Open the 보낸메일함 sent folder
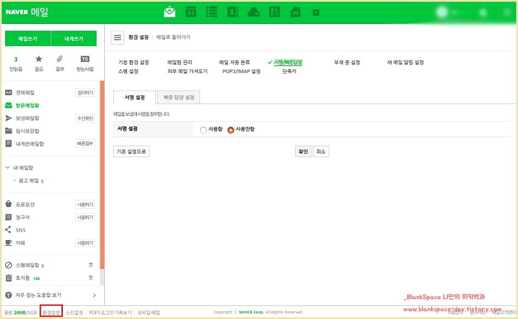This screenshot has height=319, width=518. [x=27, y=118]
